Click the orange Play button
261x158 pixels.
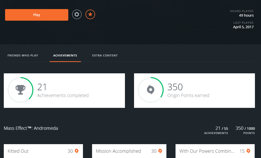37,15
